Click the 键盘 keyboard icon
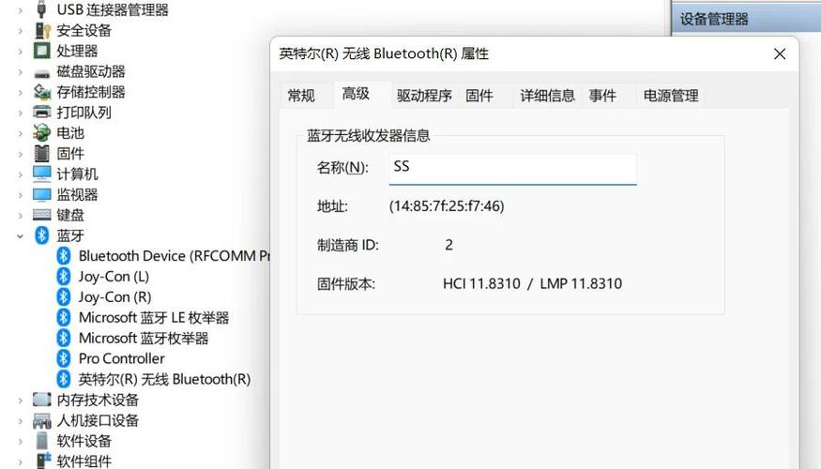Viewport: 821px width, 469px height. point(42,215)
